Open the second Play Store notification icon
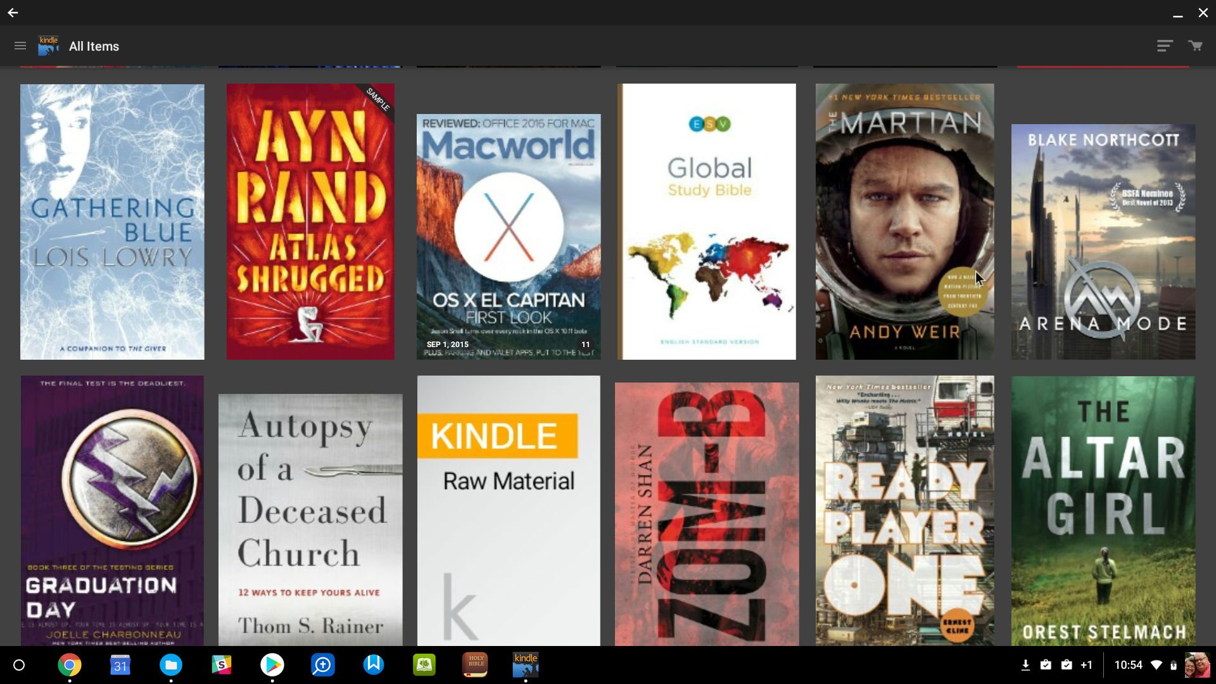This screenshot has width=1216, height=684. click(x=1067, y=665)
